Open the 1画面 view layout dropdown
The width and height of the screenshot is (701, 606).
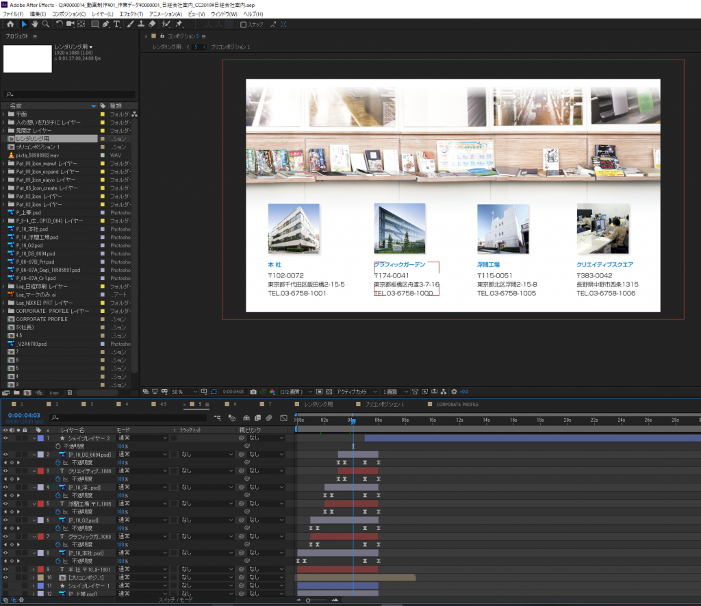pos(395,392)
